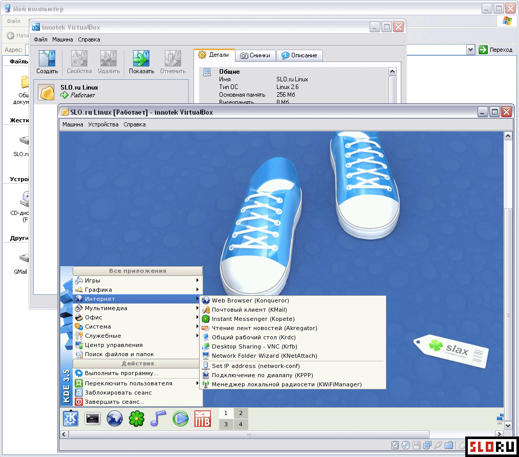Open Подключение по диалапу (KPPP)
Screen dimensions: 519x457
(x=293, y=375)
